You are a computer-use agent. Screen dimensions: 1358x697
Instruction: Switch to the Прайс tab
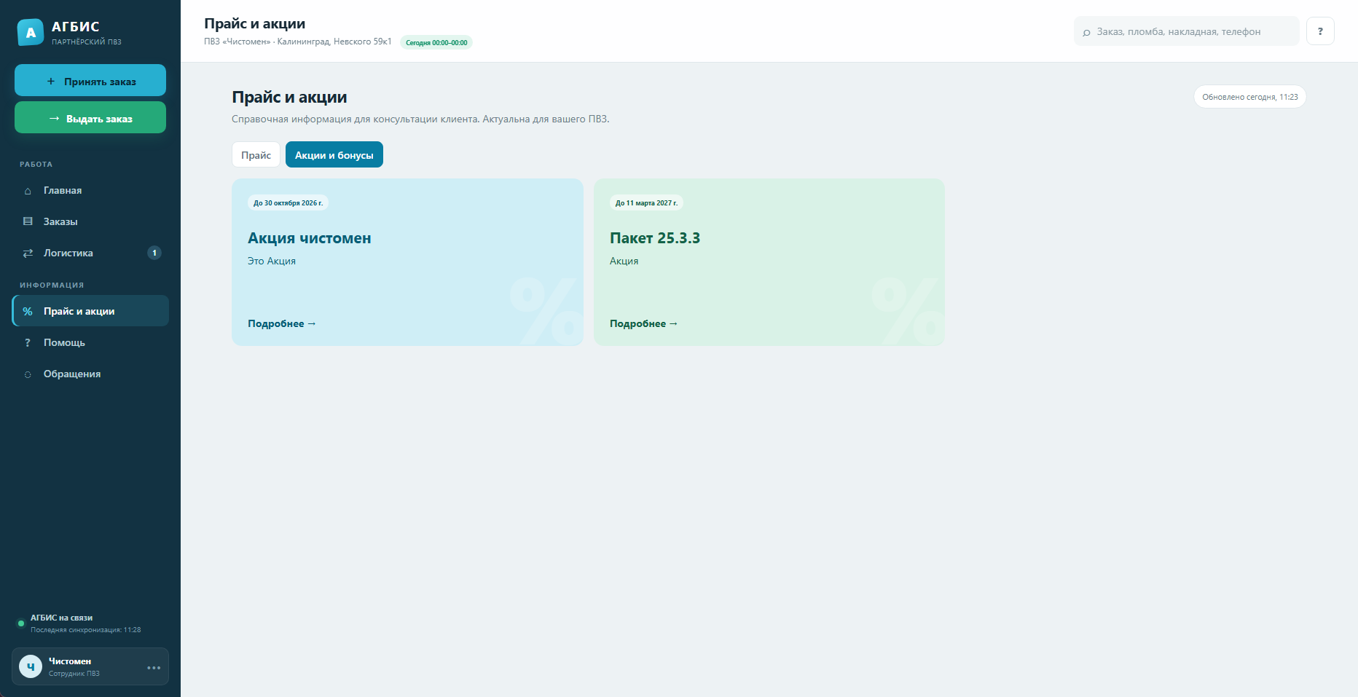point(256,154)
